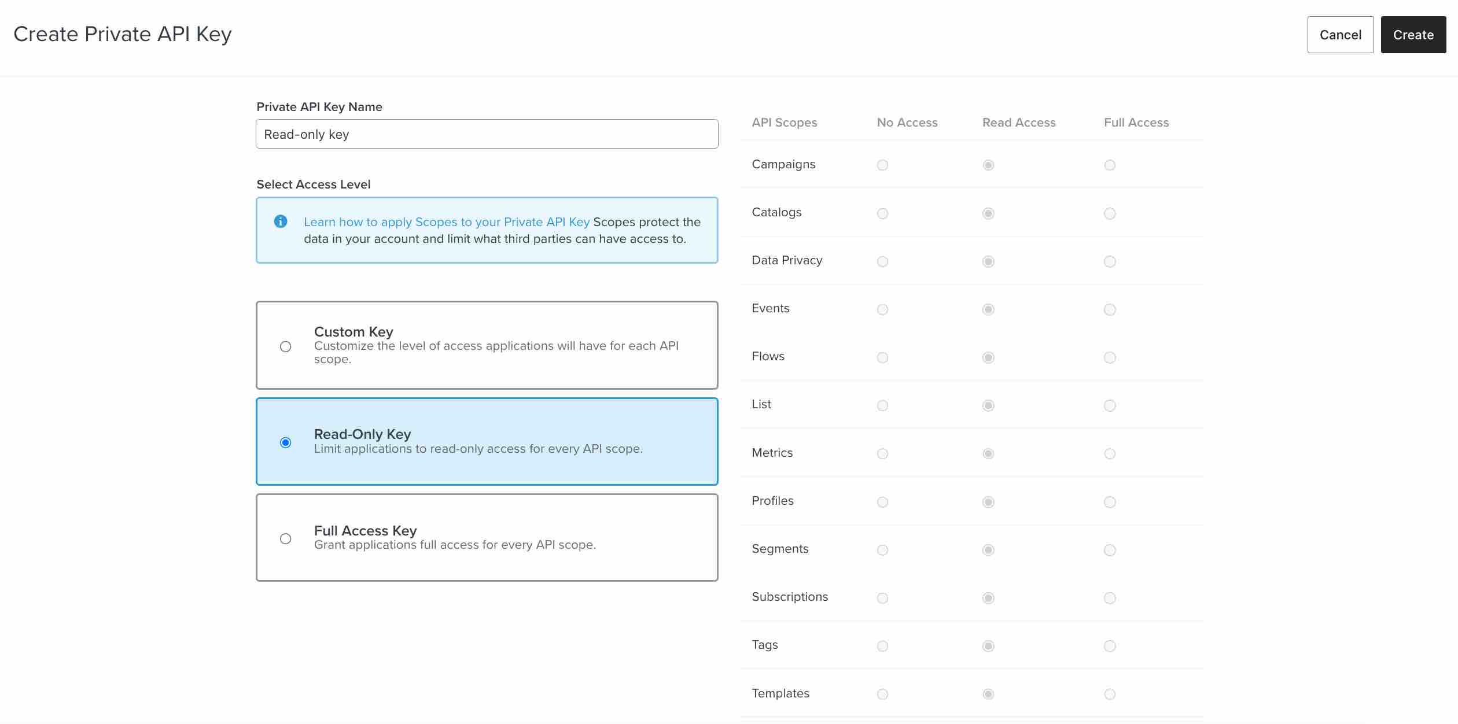Grant Full Access to Tags scope
Viewport: 1458px width, 724px height.
(x=1109, y=646)
